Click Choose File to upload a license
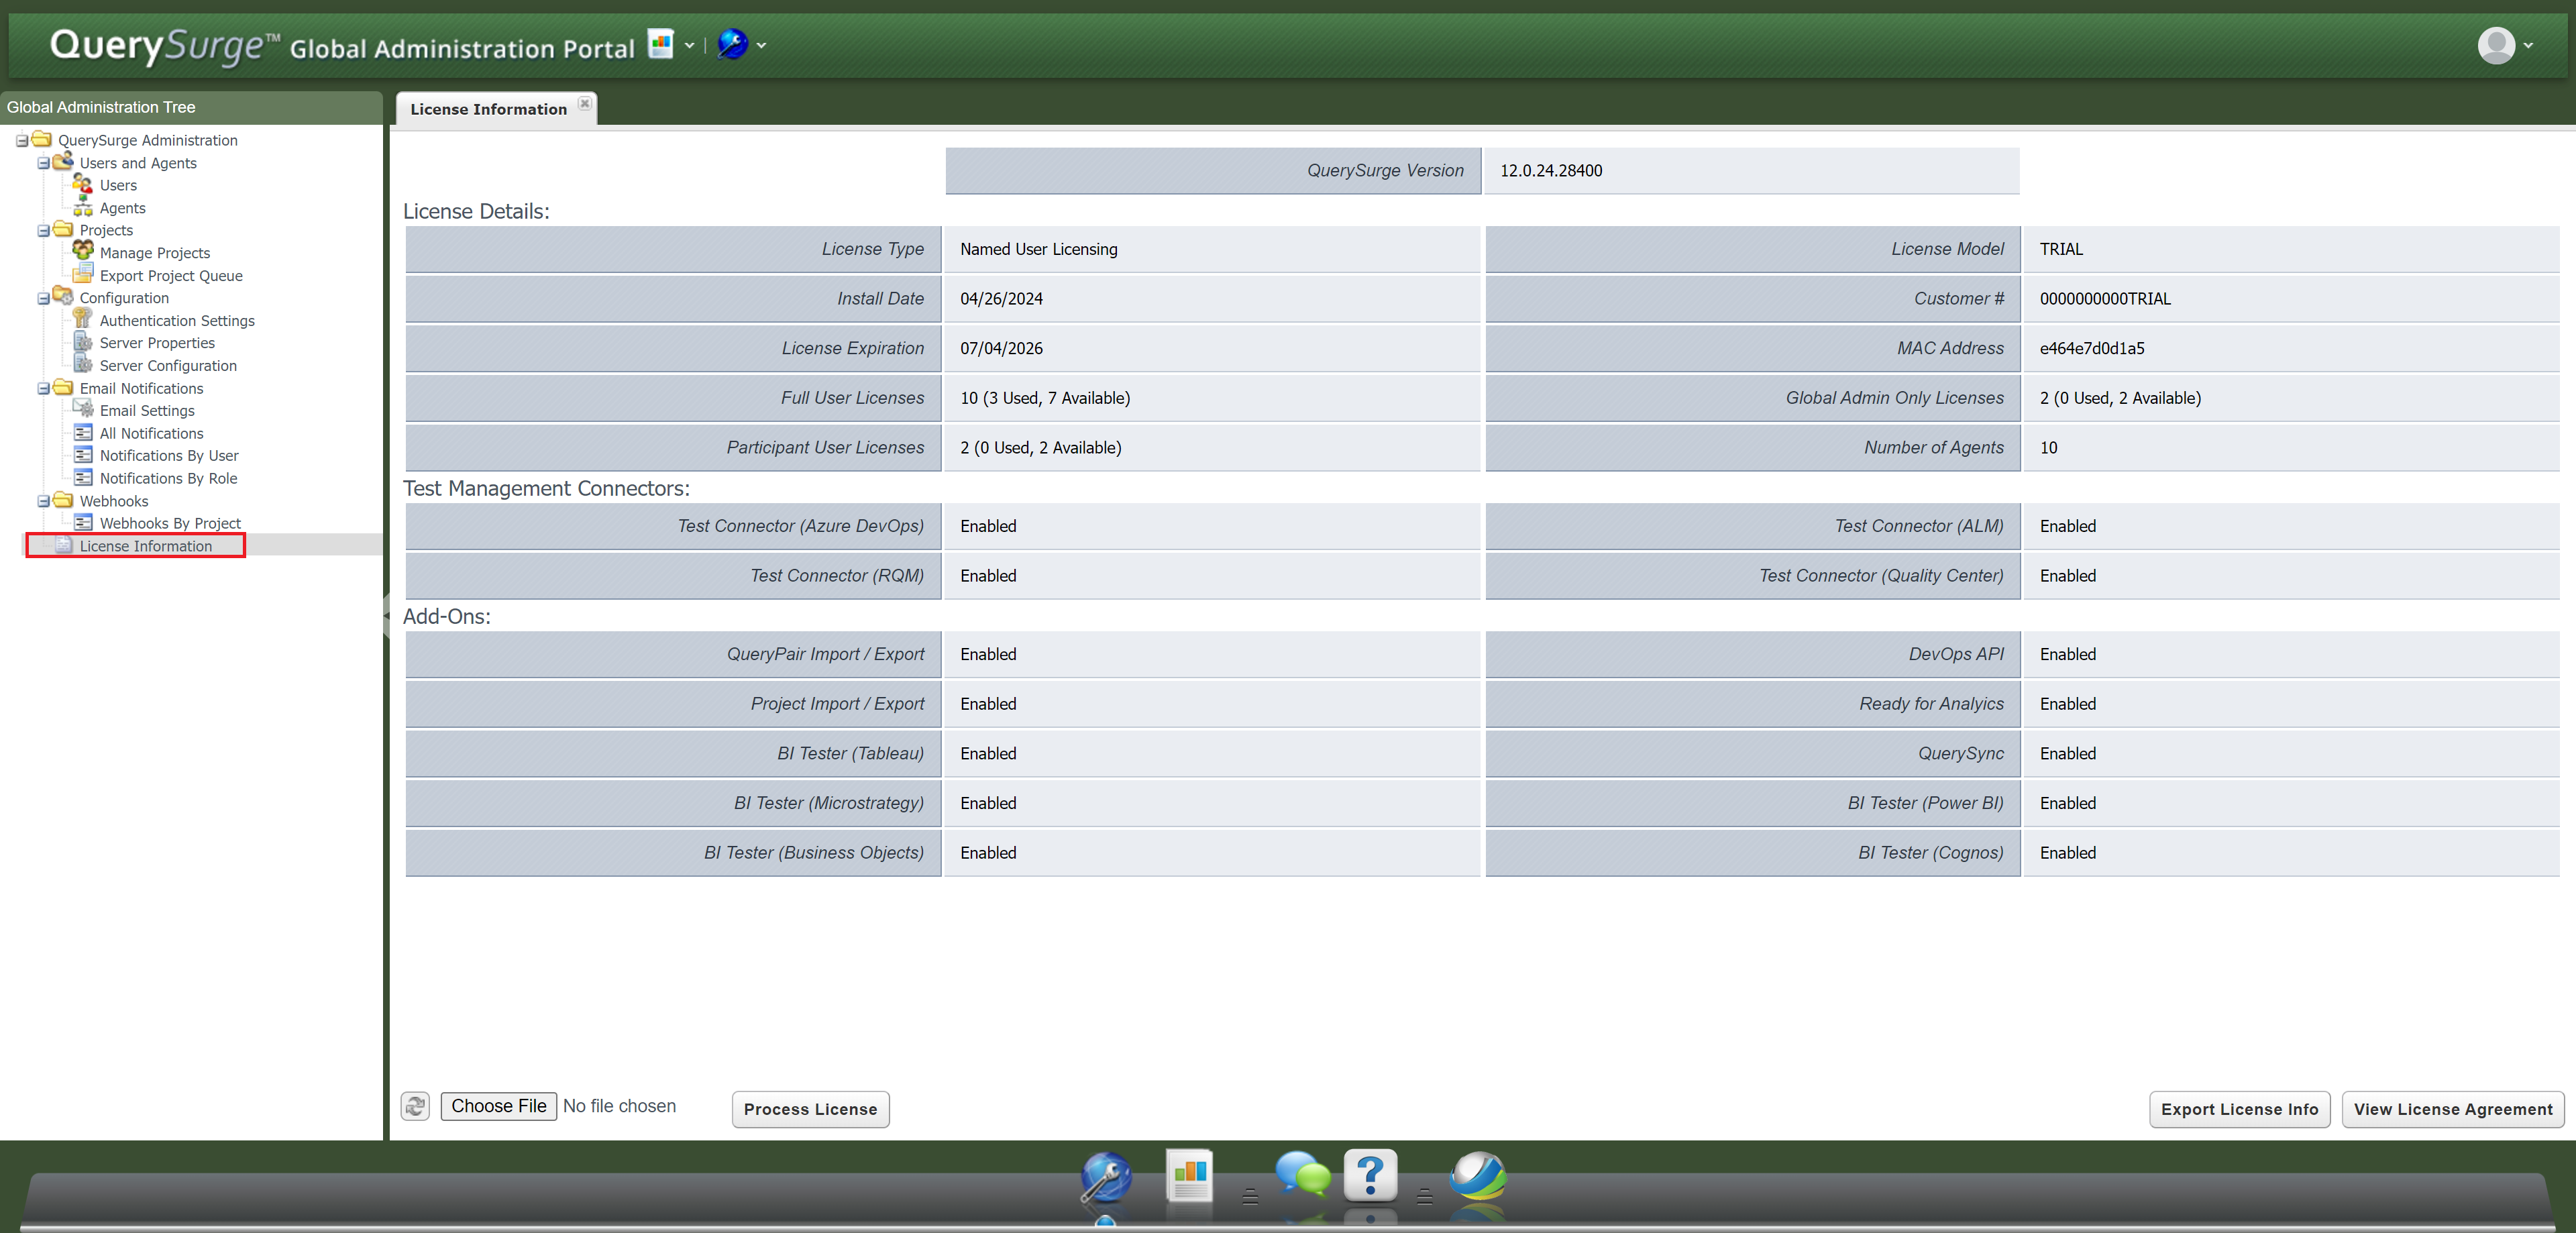This screenshot has height=1233, width=2576. [498, 1106]
